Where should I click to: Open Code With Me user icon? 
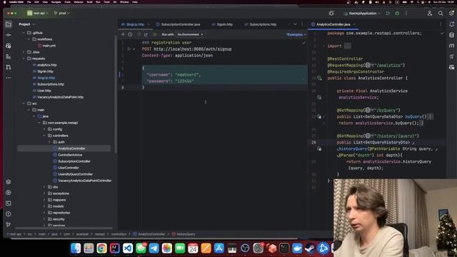(430, 14)
